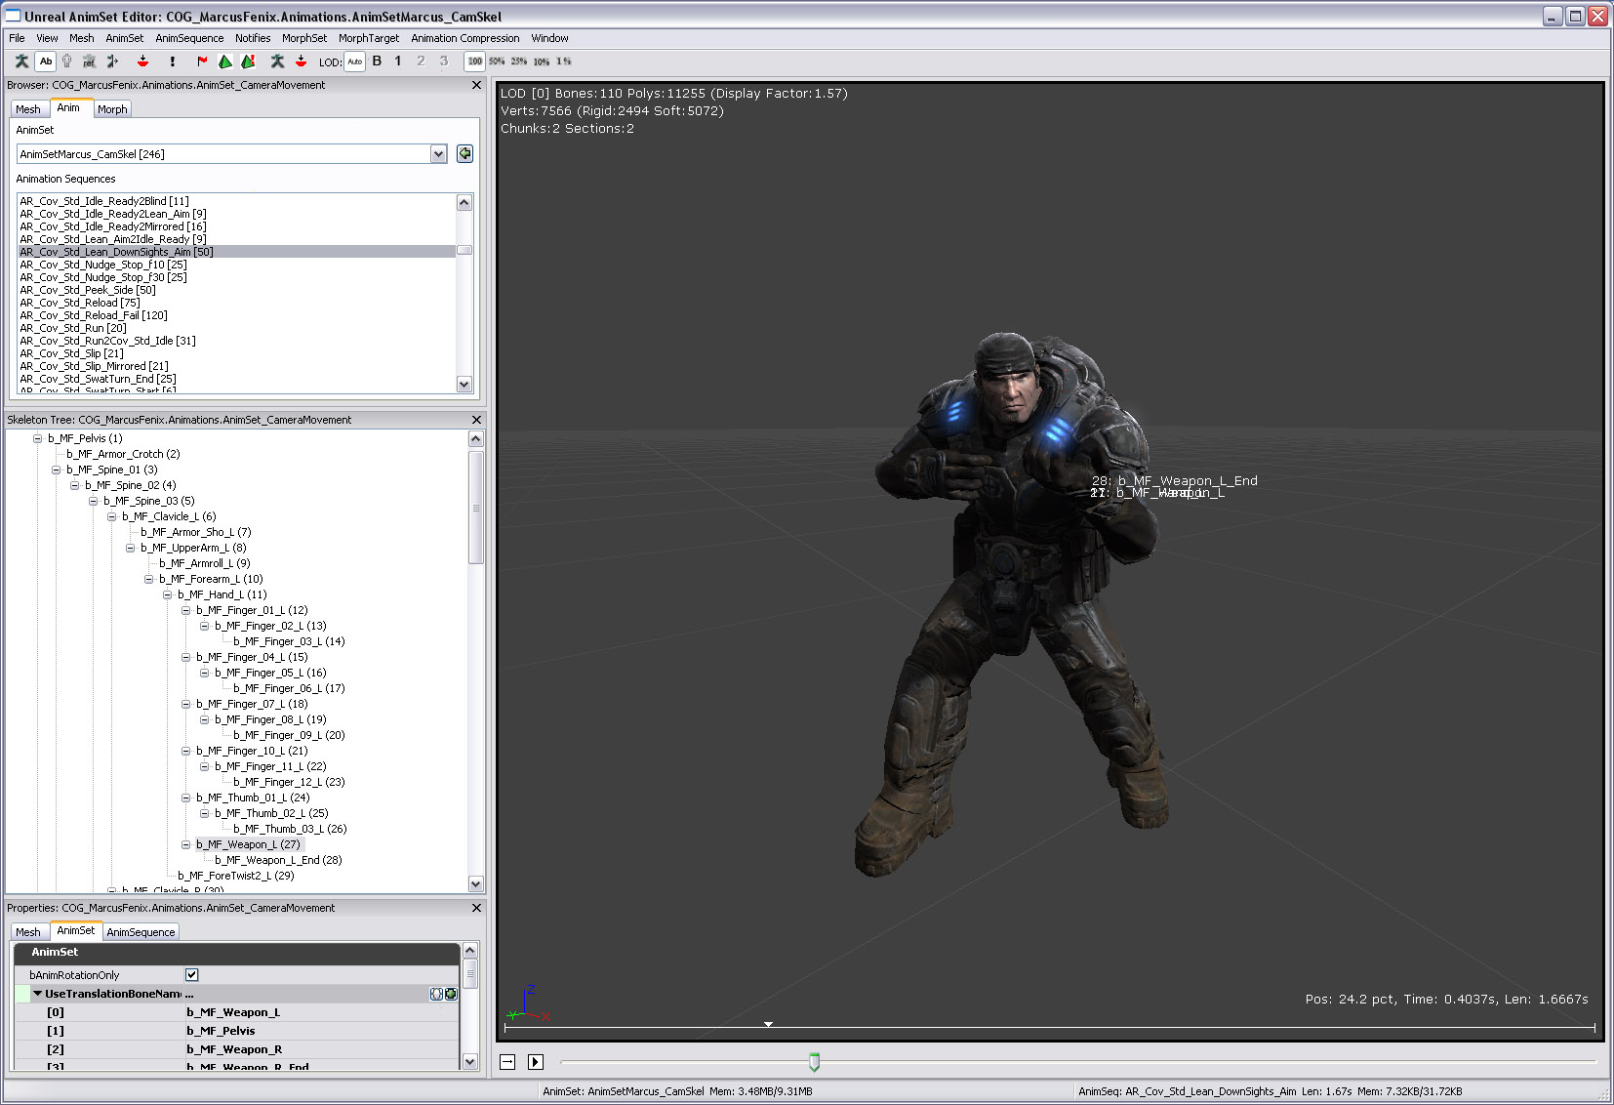Select the 100 percent display toggle

474,61
